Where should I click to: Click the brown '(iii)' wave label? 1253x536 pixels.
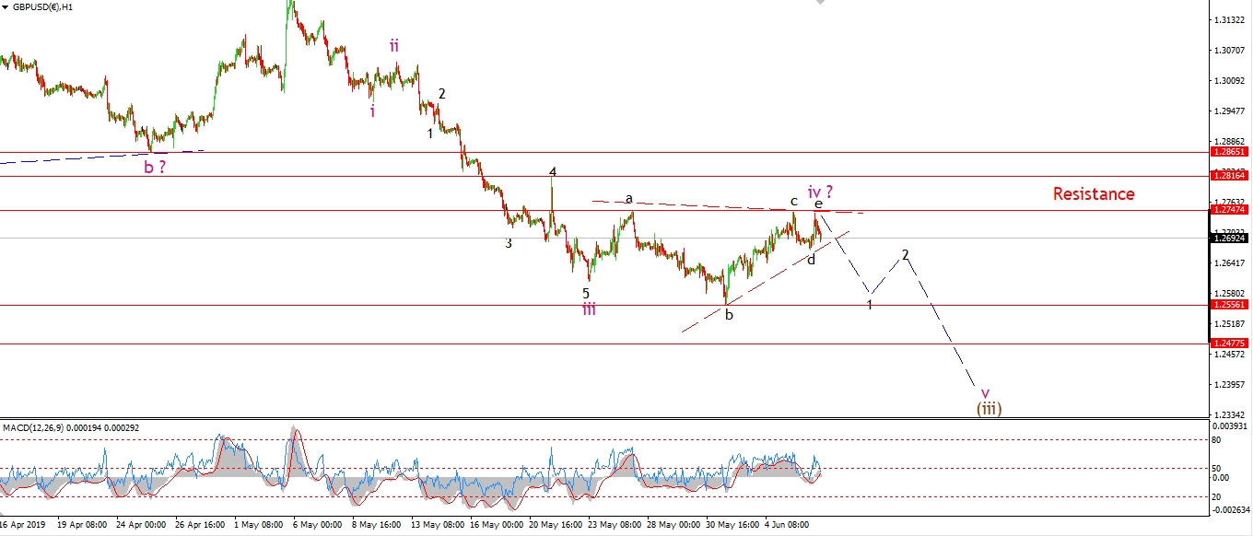coord(989,408)
